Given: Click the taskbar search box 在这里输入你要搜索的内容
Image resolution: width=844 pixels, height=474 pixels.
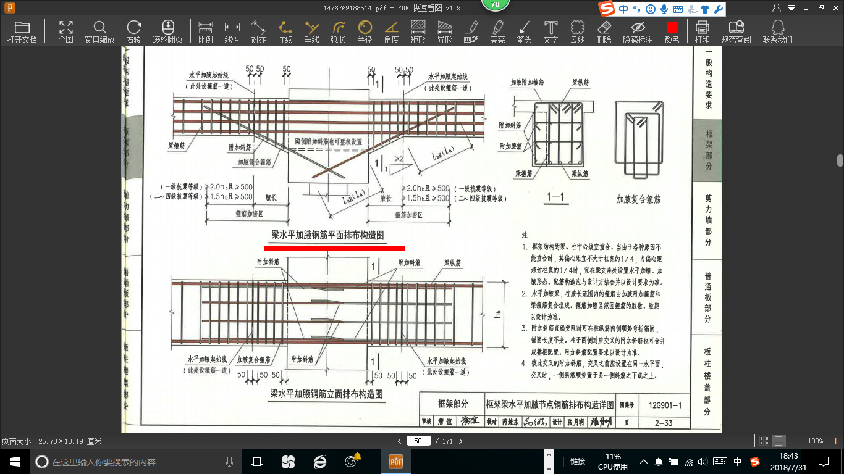Looking at the screenshot, I should pos(133,461).
